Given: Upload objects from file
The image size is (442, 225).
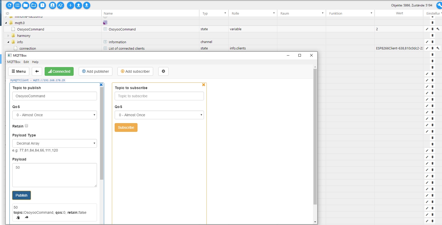Looking at the screenshot, I should [x=78, y=5].
